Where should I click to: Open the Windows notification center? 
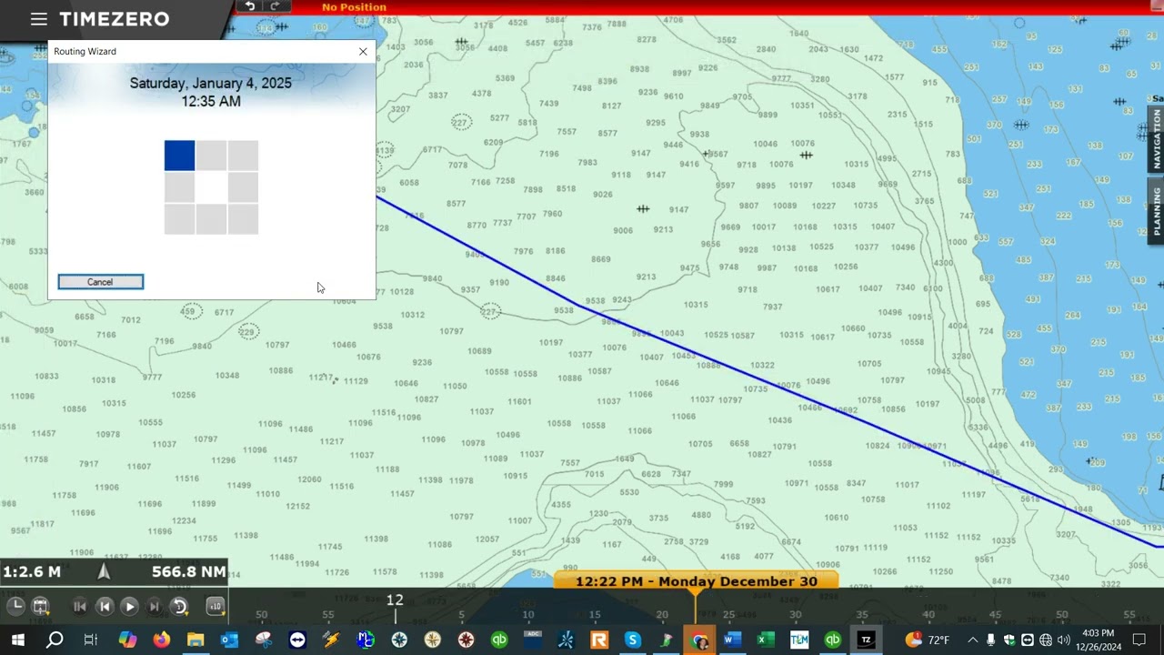point(1139,640)
